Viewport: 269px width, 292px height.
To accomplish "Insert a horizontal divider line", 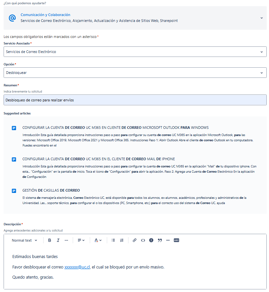I will tap(168, 240).
